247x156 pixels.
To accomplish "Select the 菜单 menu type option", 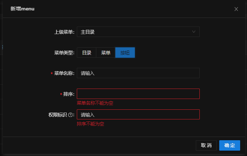I will click(106, 53).
